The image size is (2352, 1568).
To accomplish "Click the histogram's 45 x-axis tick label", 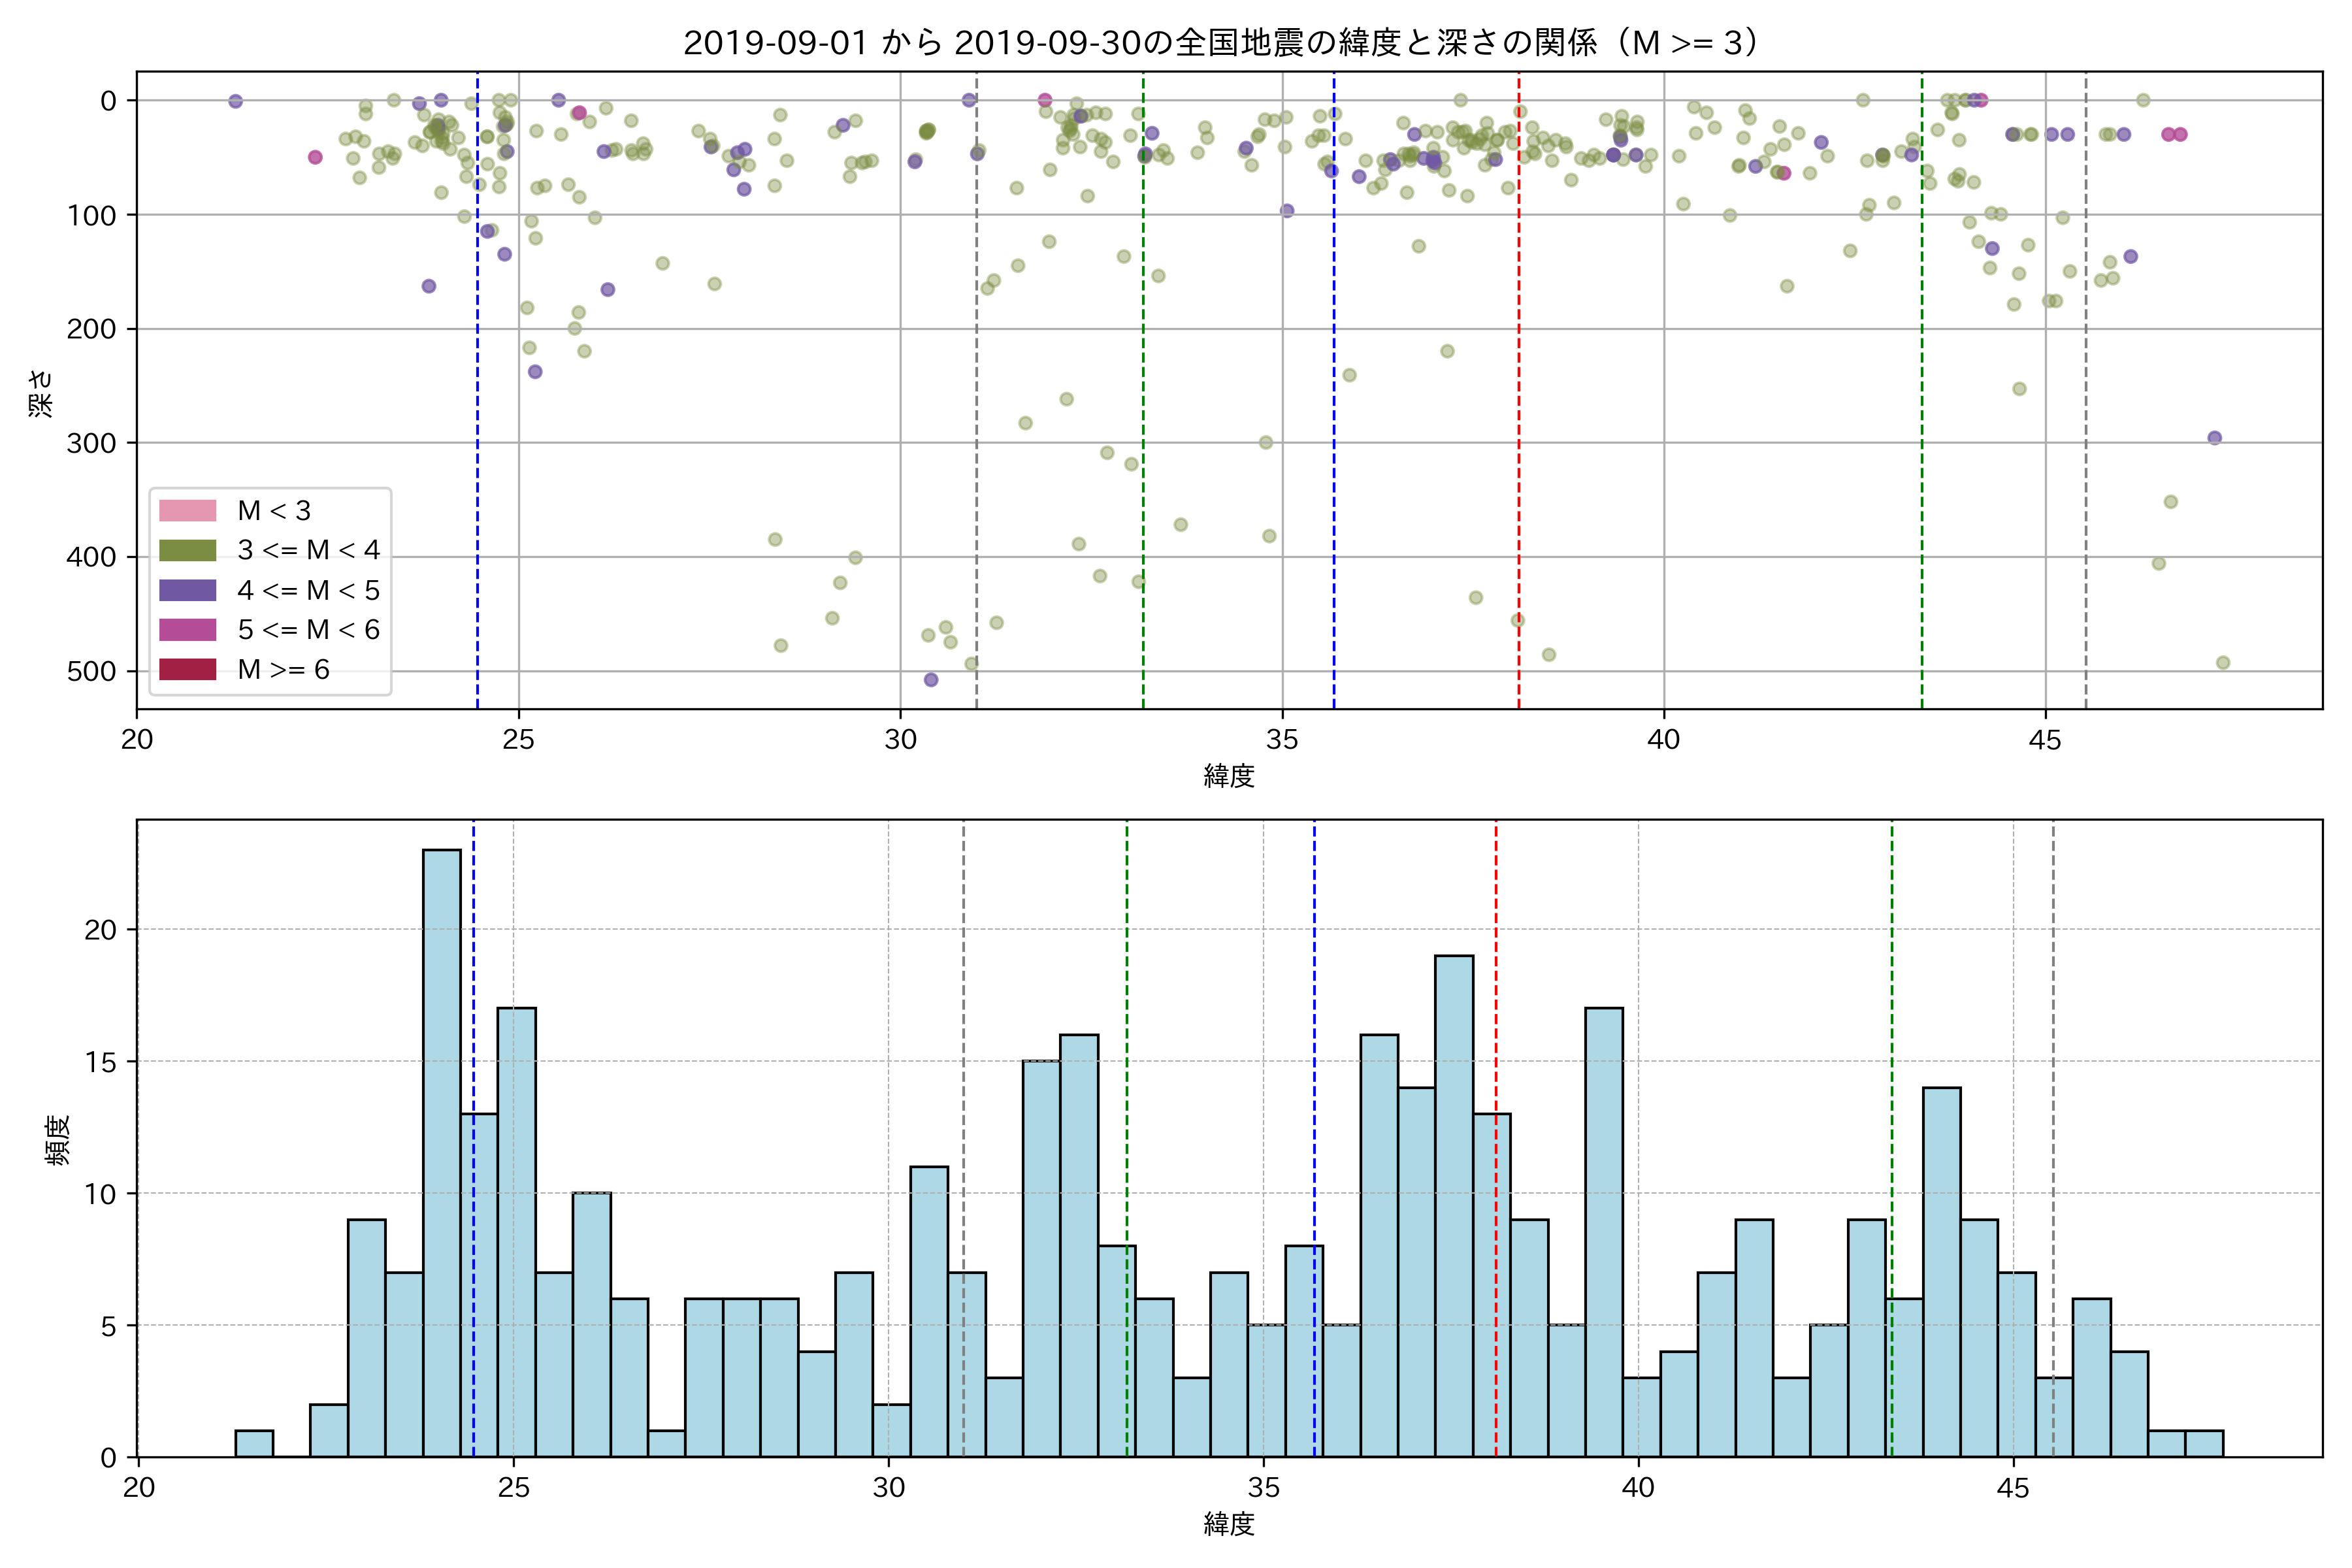I will 2013,1488.
